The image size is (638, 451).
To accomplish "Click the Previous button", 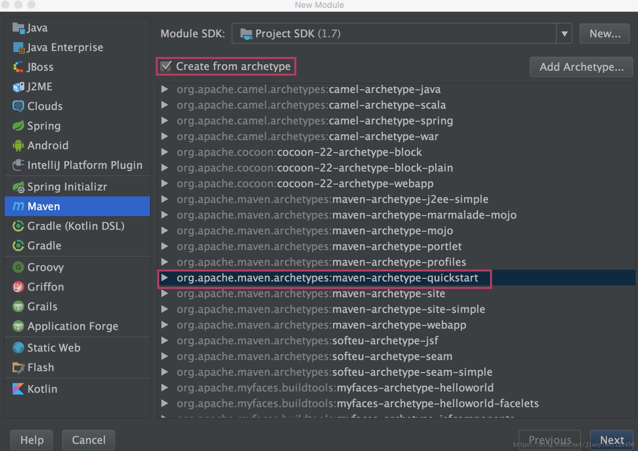I will (x=550, y=440).
